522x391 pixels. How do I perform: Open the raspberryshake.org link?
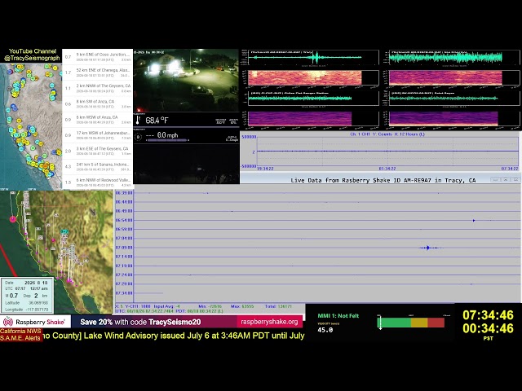(x=269, y=322)
